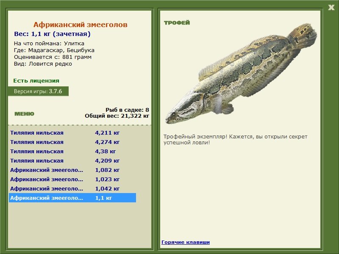Select Тиляпия нильская 4,38 кг row

72,152
